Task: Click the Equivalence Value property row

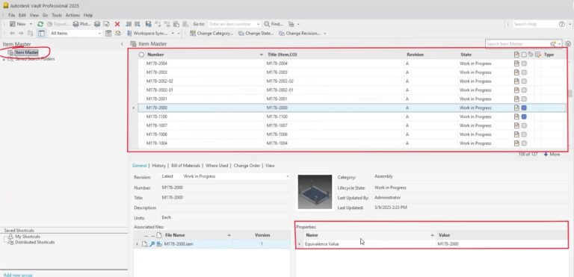Action: 433,244
